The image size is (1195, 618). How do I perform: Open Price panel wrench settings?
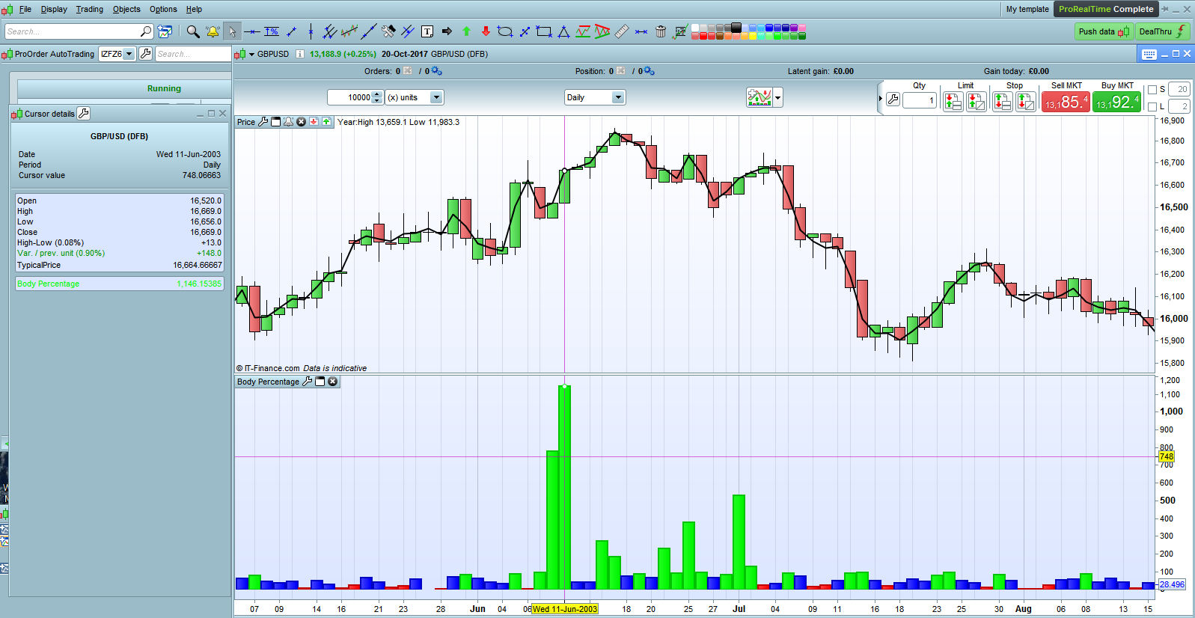click(x=263, y=122)
